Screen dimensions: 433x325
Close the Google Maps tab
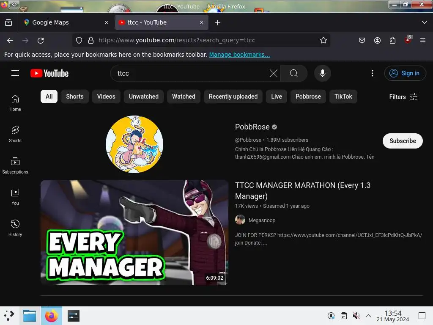107,22
